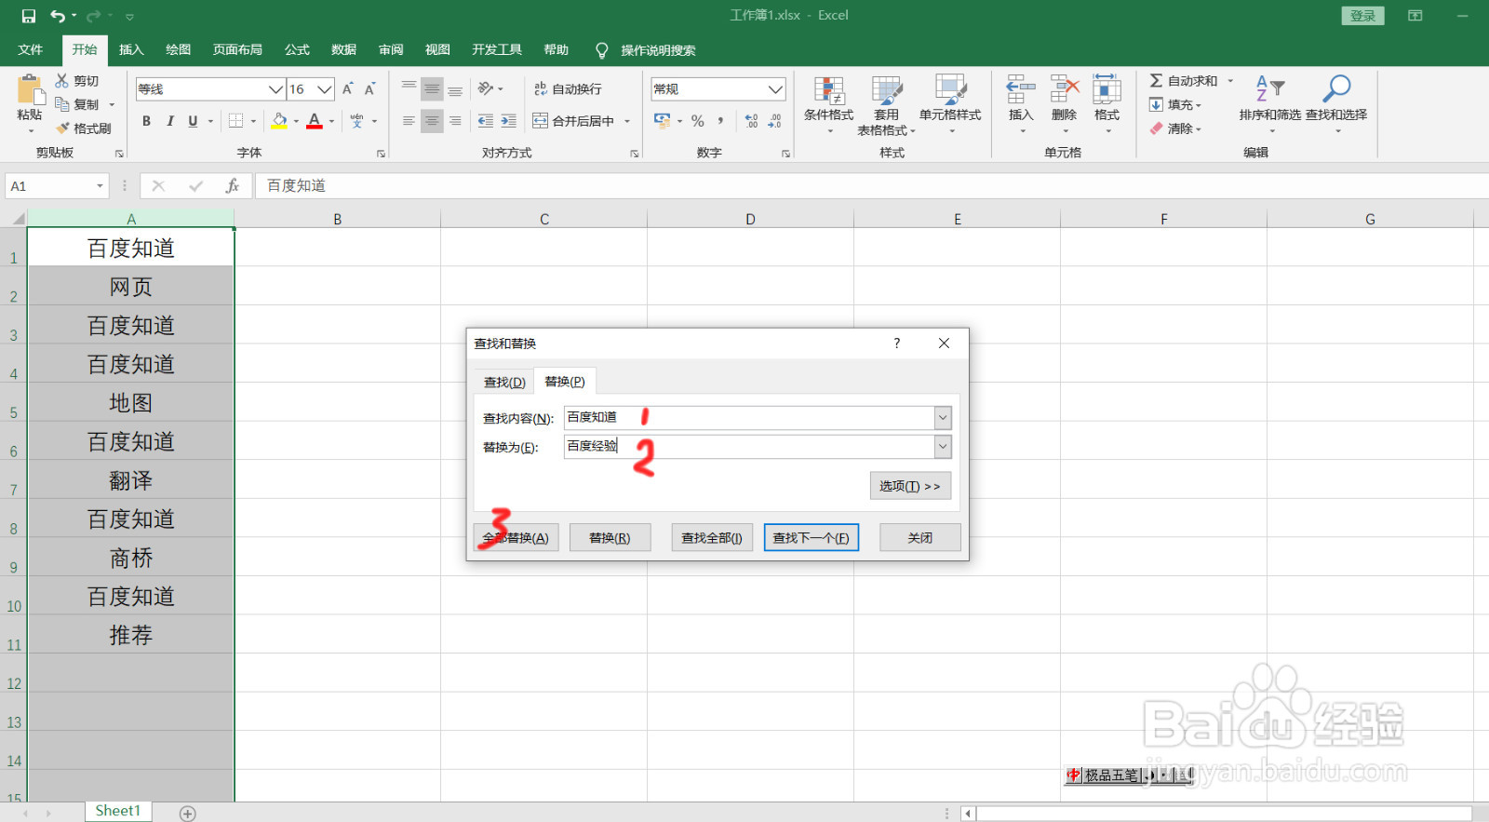Viewport: 1489px width, 822px height.
Task: Open Cell Styles (单元格样式)
Action: 950,103
